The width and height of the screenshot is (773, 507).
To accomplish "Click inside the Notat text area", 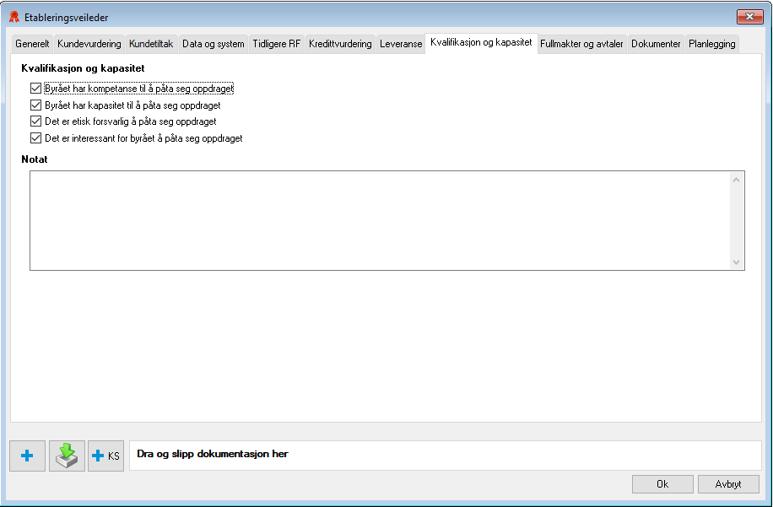I will click(380, 221).
